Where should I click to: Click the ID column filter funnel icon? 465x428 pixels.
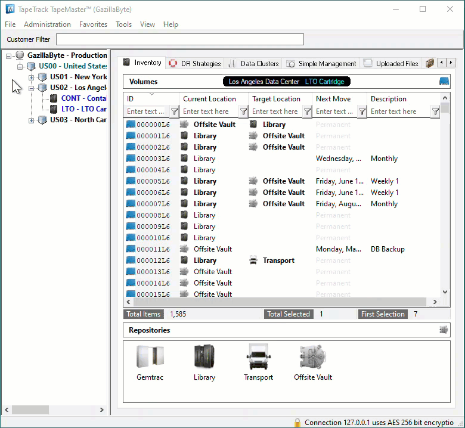[174, 111]
